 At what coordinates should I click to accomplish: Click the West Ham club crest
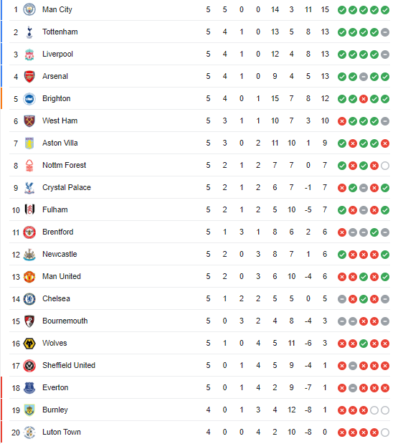coord(29,121)
